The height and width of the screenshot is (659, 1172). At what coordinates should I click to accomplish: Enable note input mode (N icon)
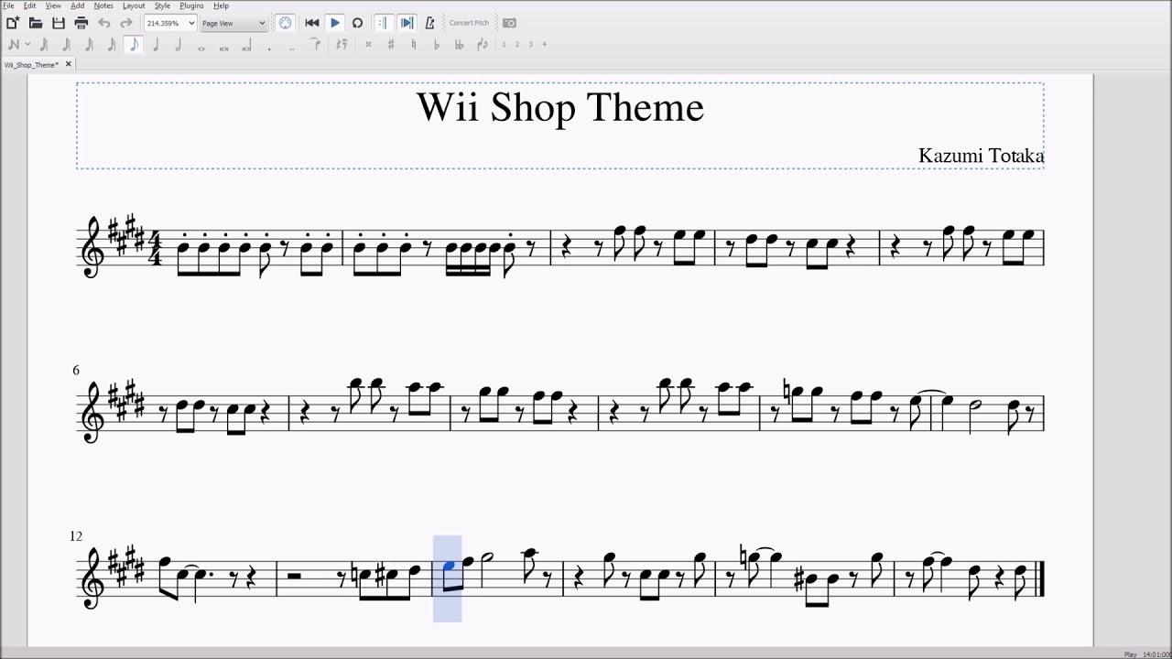13,44
